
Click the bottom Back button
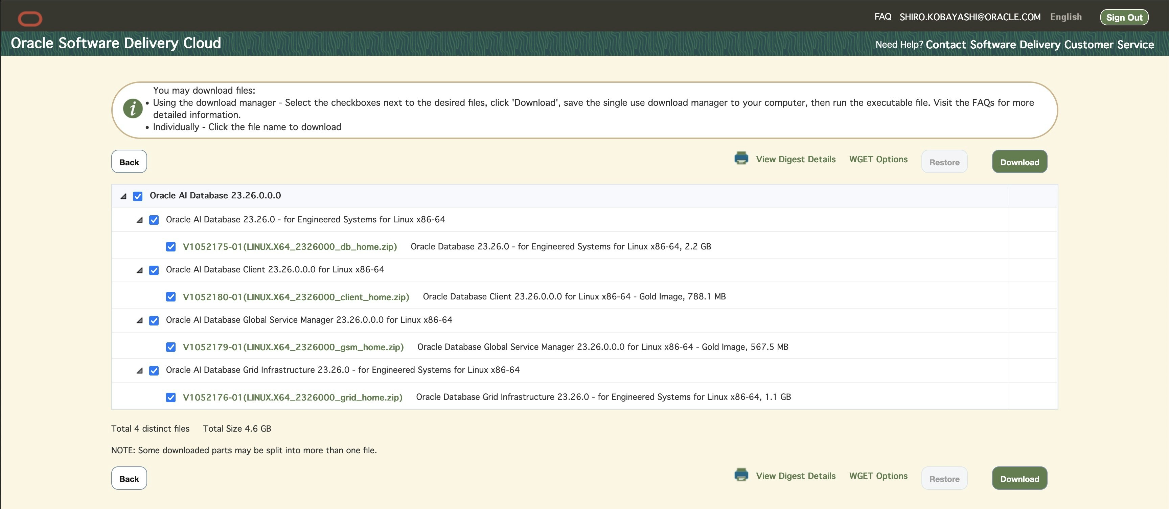[129, 479]
